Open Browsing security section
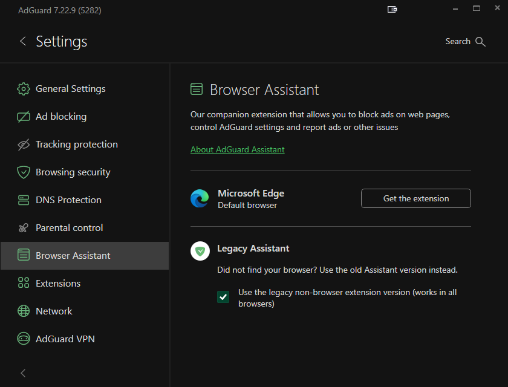This screenshot has height=387, width=508. click(x=85, y=172)
